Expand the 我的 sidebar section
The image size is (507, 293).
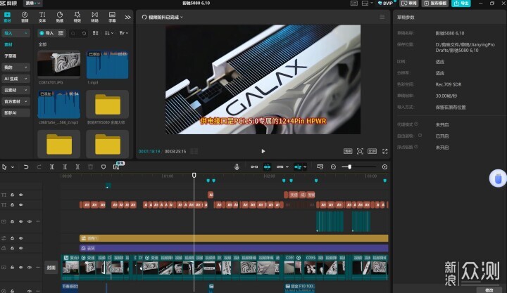pos(15,67)
